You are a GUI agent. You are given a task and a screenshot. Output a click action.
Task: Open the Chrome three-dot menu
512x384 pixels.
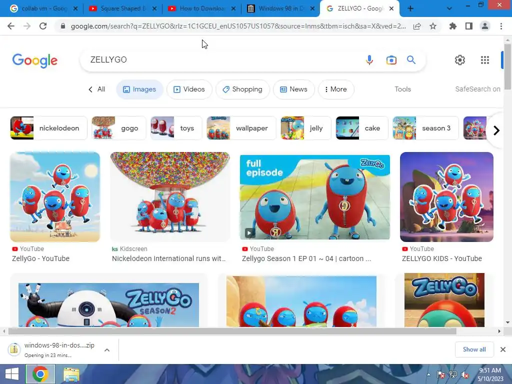tap(501, 26)
